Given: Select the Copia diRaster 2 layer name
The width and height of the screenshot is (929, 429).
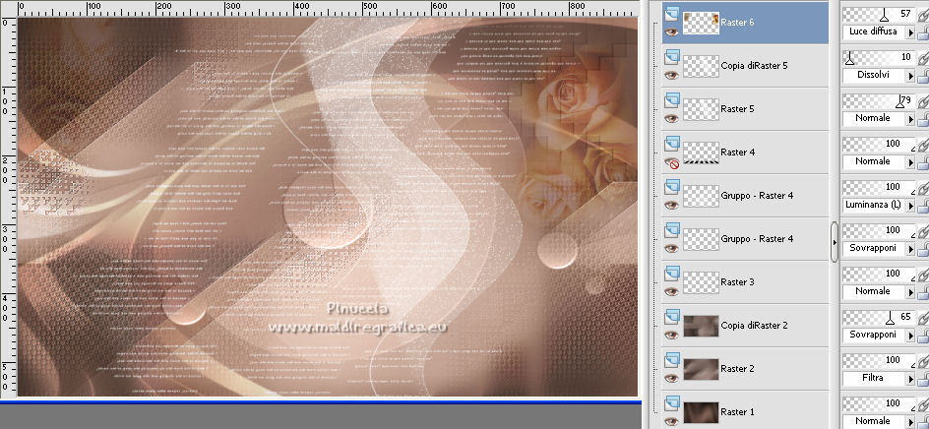Looking at the screenshot, I should [x=754, y=326].
